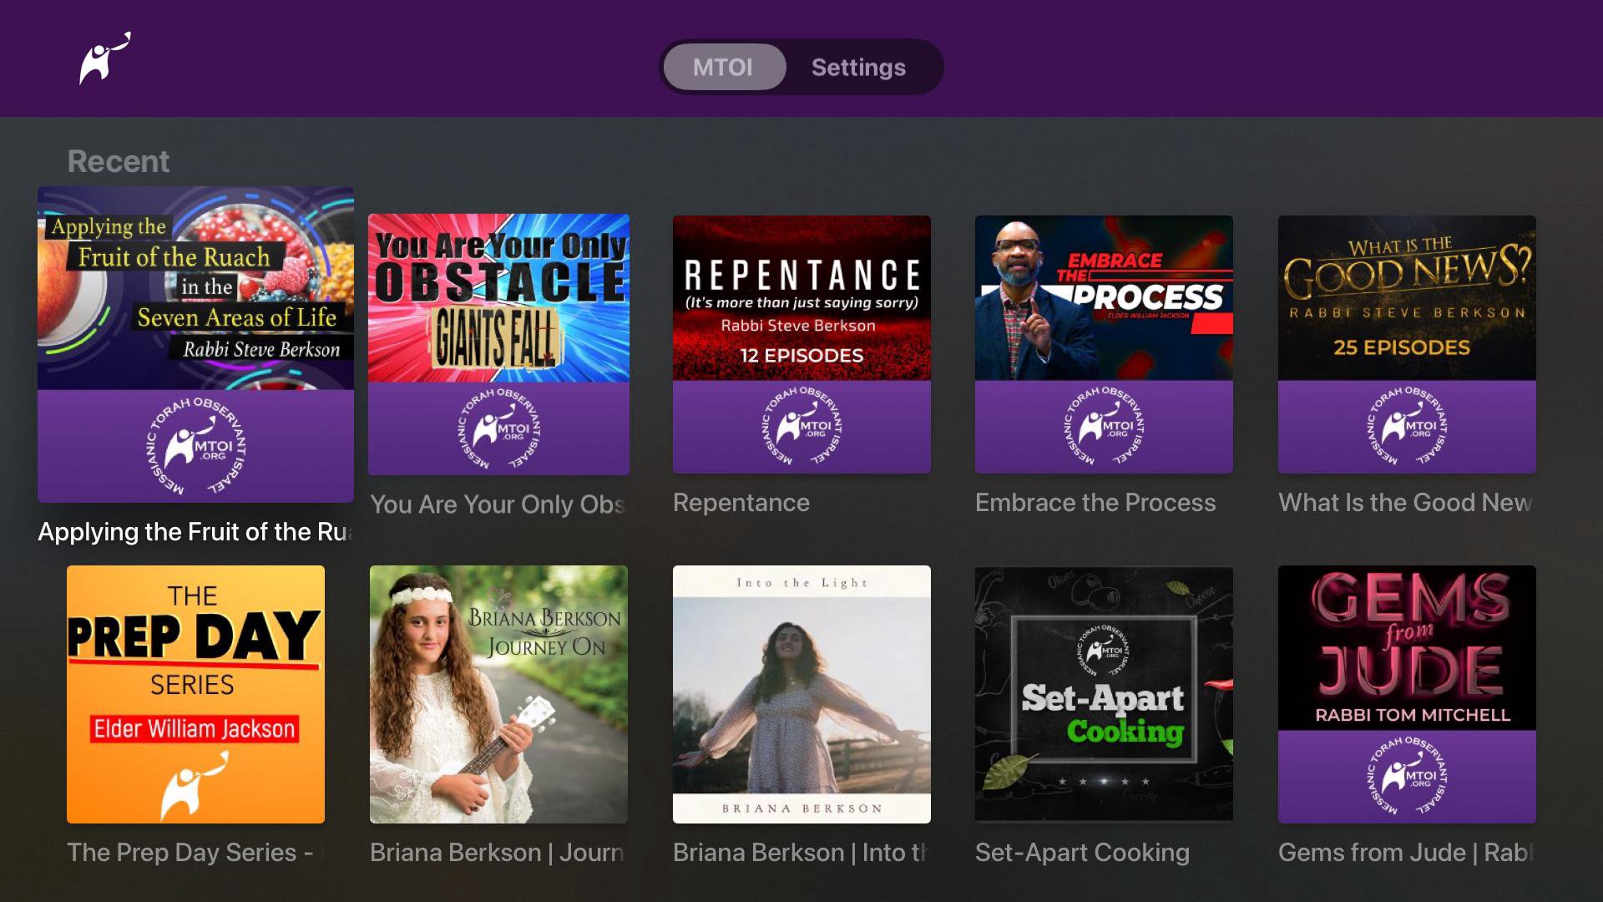Image resolution: width=1603 pixels, height=902 pixels.
Task: Switch to the Settings tab
Action: (858, 67)
